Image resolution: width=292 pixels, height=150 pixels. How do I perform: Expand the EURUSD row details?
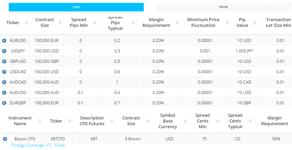[x=4, y=41]
